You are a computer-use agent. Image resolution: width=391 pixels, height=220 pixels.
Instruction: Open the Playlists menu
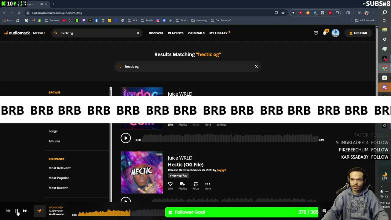(176, 33)
